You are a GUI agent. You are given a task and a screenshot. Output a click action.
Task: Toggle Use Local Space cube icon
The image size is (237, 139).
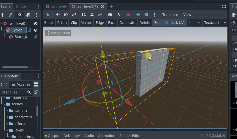pyautogui.click(x=110, y=15)
